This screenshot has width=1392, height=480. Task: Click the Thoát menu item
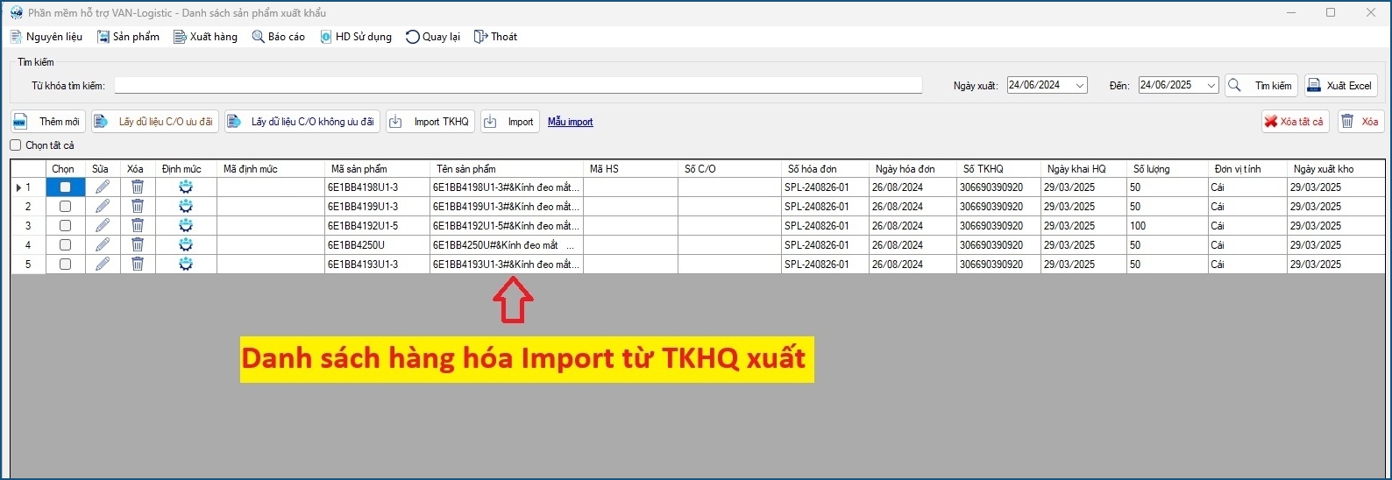[x=496, y=37]
